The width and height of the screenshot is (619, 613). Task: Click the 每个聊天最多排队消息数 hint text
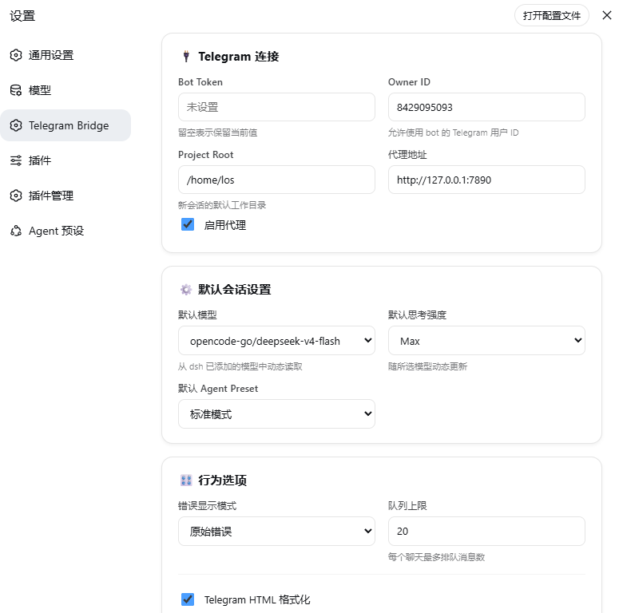pyautogui.click(x=436, y=557)
